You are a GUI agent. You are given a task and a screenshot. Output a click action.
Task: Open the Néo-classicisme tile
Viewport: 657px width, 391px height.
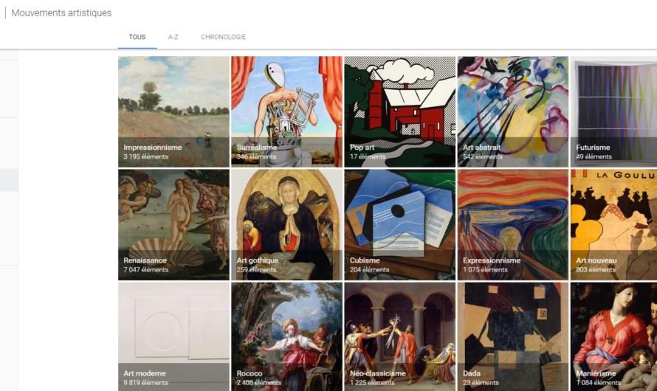(x=399, y=336)
